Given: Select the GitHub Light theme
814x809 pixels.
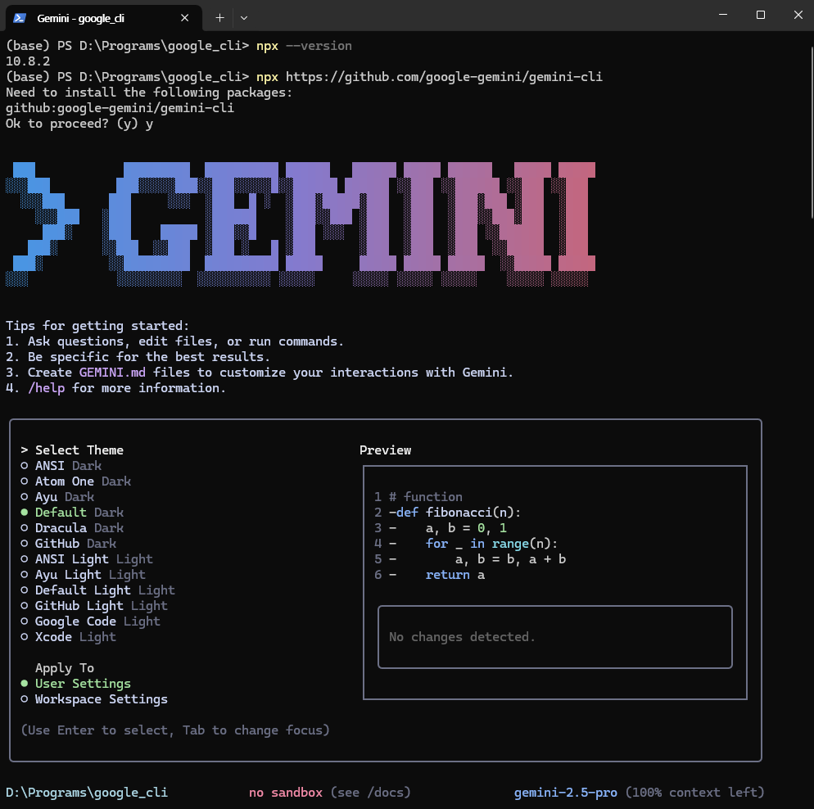Looking at the screenshot, I should (94, 606).
